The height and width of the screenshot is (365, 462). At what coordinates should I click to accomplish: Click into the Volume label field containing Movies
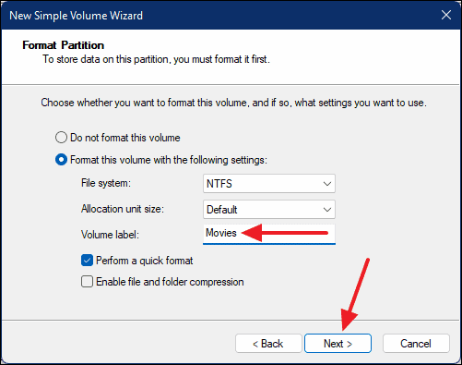point(269,235)
